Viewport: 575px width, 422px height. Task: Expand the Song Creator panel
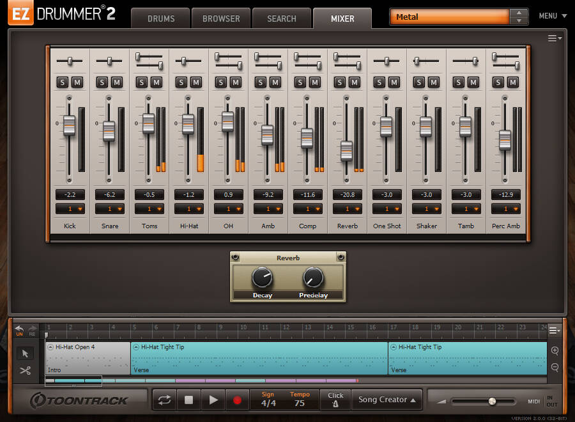(387, 400)
